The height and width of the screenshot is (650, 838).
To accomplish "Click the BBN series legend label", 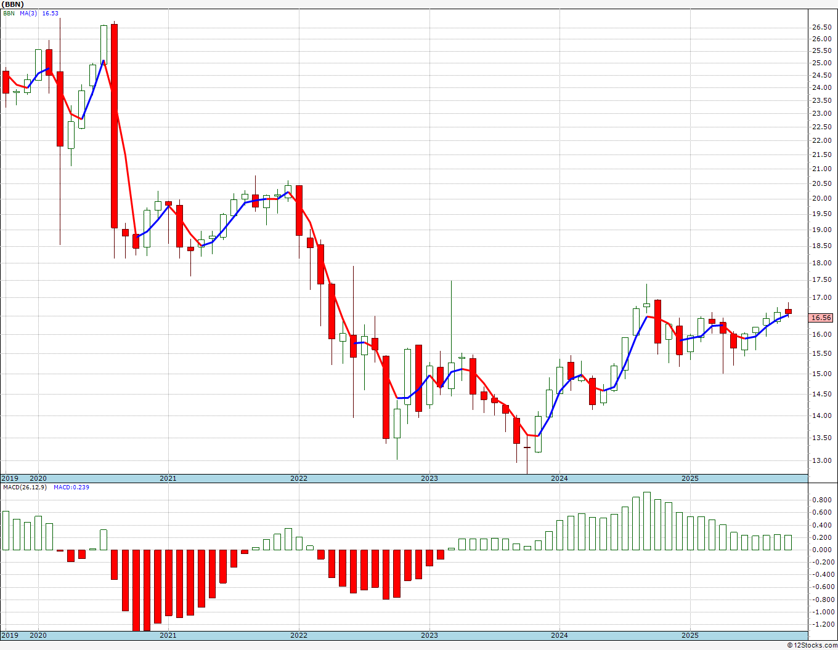I will [x=9, y=13].
